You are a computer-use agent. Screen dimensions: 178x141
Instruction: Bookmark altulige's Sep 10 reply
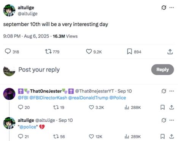coord(162,136)
